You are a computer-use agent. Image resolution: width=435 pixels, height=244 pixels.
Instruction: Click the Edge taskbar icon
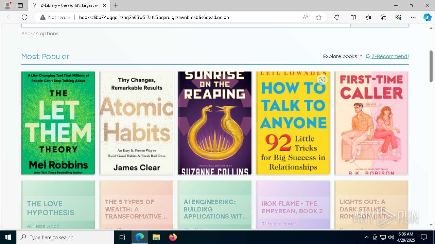pyautogui.click(x=140, y=237)
